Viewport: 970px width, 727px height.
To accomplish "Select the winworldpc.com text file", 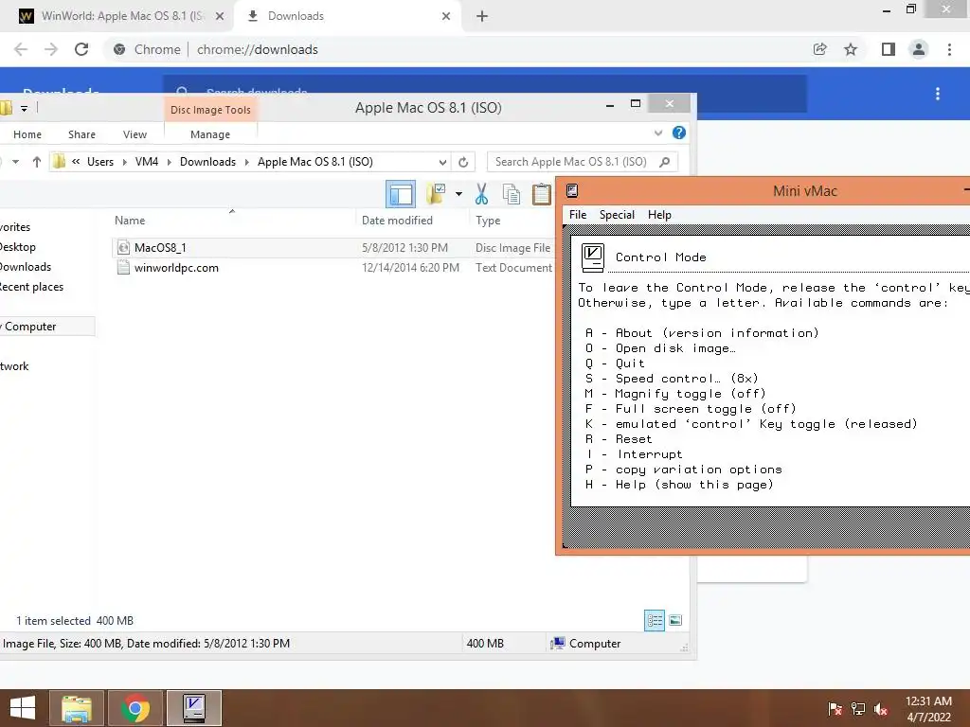I will [176, 268].
